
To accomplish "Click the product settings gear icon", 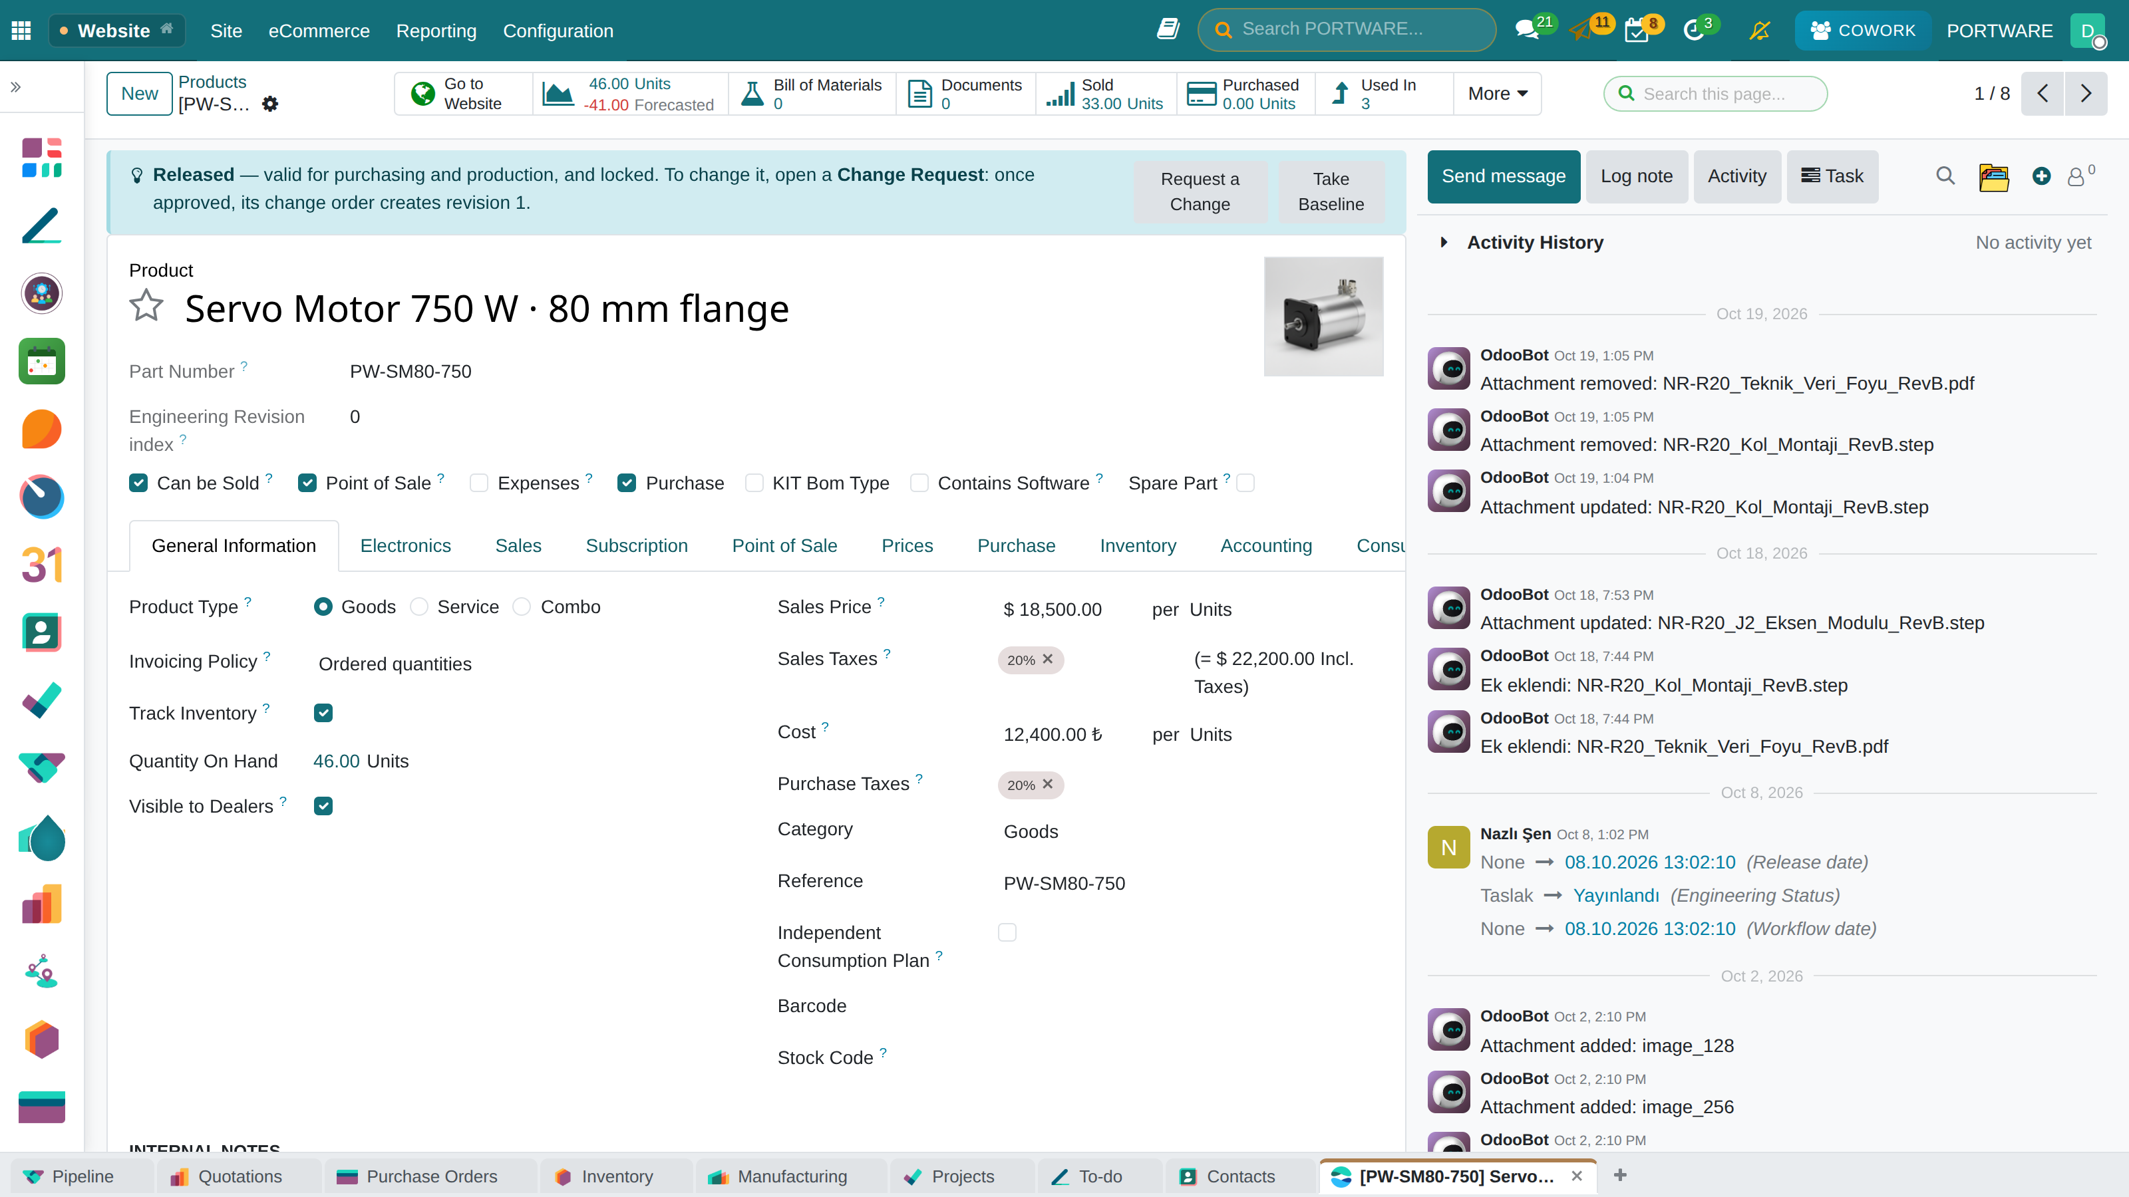I will point(270,104).
